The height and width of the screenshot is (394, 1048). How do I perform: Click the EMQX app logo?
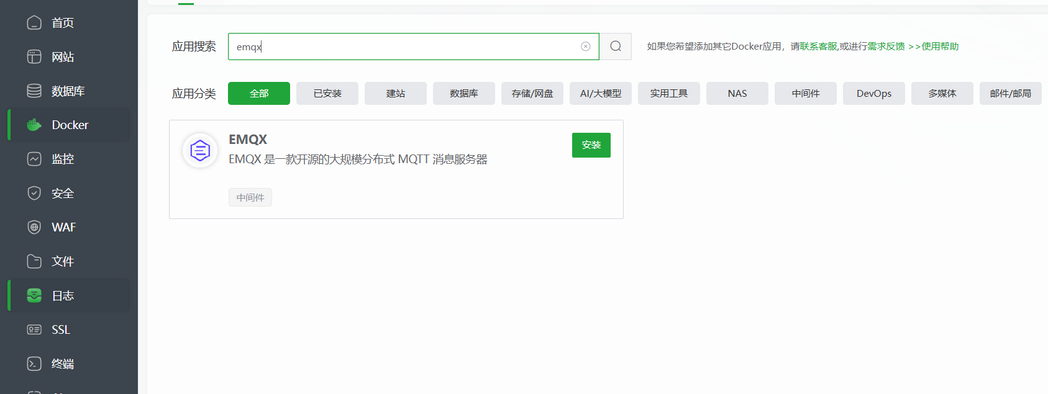point(200,151)
